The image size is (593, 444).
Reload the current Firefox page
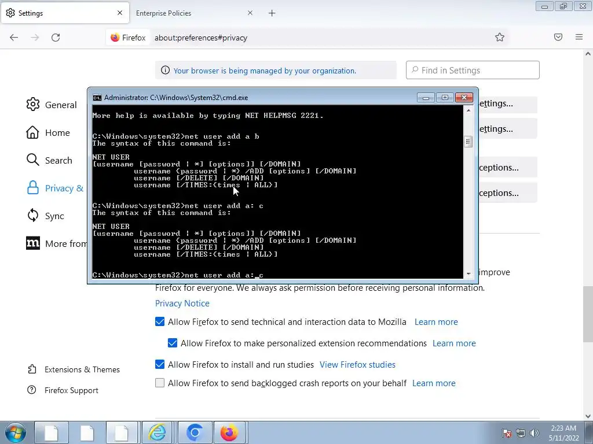coord(56,38)
